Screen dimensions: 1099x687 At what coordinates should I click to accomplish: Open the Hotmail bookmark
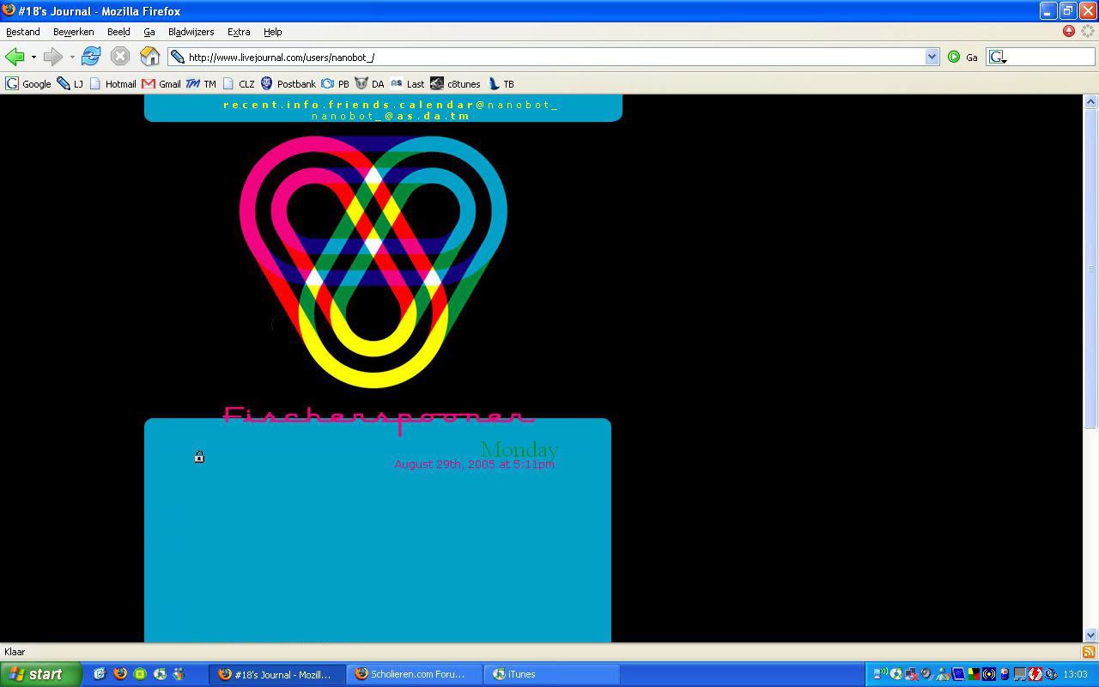[x=112, y=84]
